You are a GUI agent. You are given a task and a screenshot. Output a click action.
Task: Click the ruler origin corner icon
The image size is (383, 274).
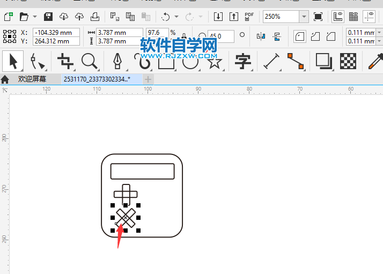(x=5, y=90)
